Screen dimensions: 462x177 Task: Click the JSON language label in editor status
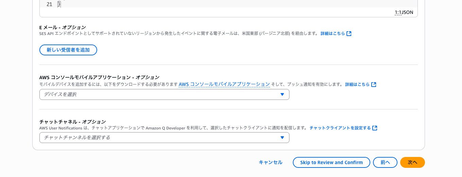(408, 12)
